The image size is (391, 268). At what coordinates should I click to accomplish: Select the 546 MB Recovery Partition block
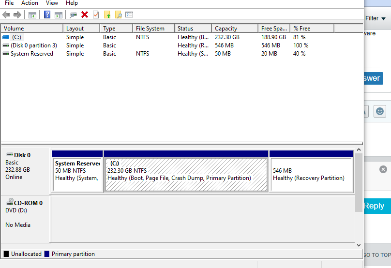311,171
